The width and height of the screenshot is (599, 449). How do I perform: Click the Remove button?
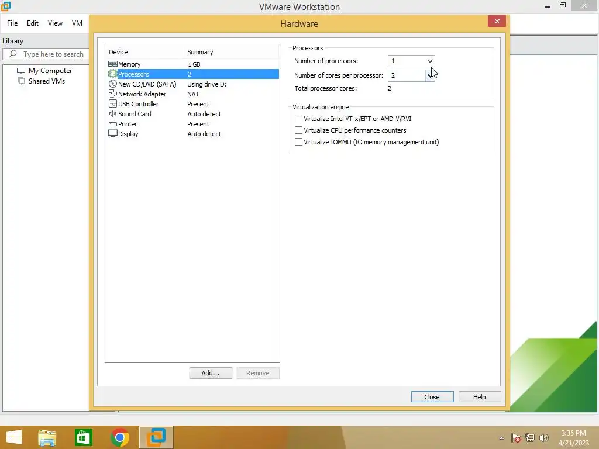[258, 373]
